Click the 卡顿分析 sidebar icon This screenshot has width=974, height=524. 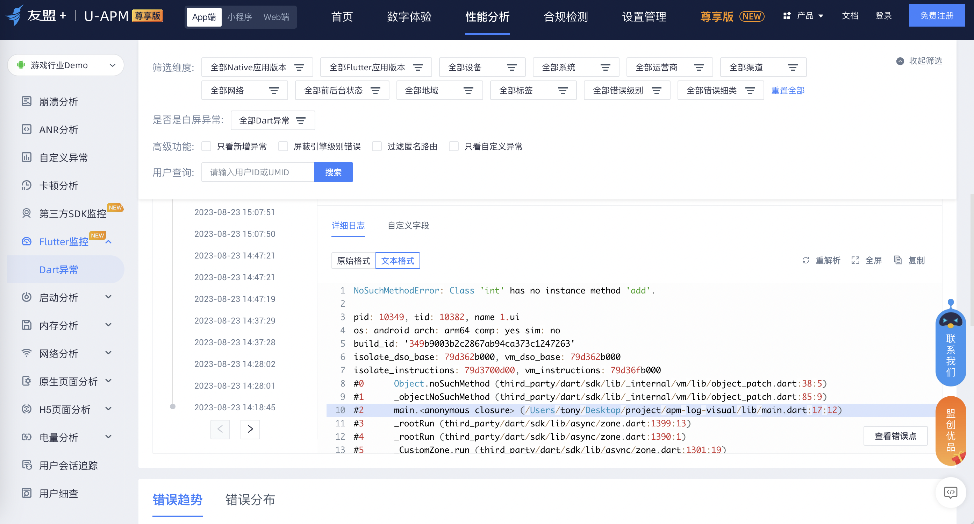pos(27,185)
